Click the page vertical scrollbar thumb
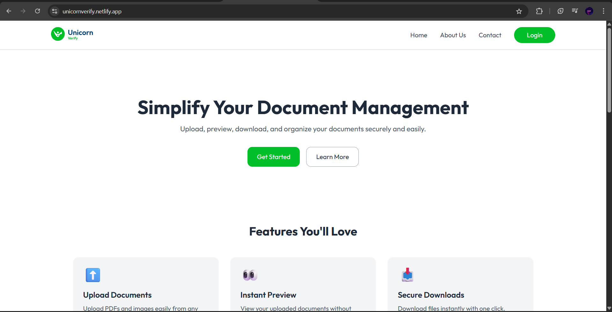 (x=609, y=70)
